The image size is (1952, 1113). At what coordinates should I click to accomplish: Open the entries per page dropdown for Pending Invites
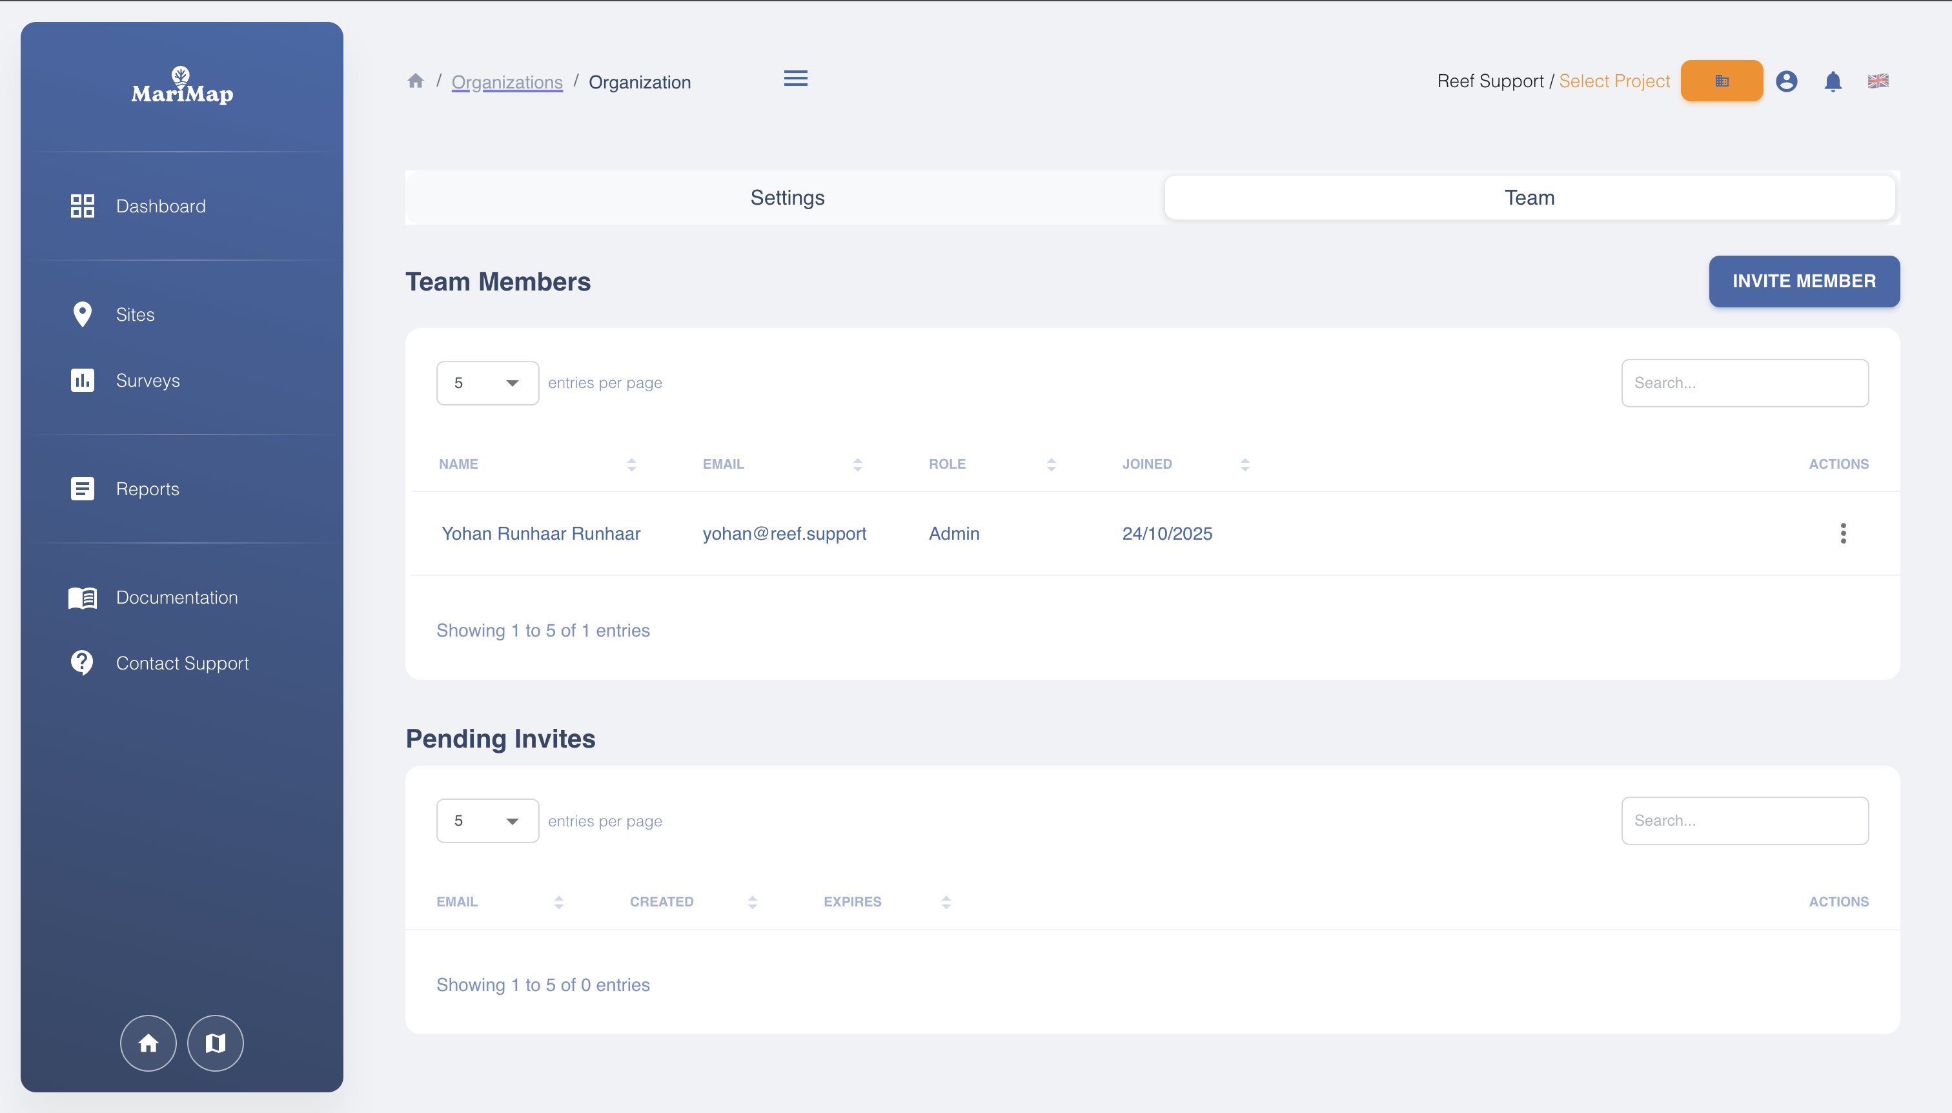(487, 821)
